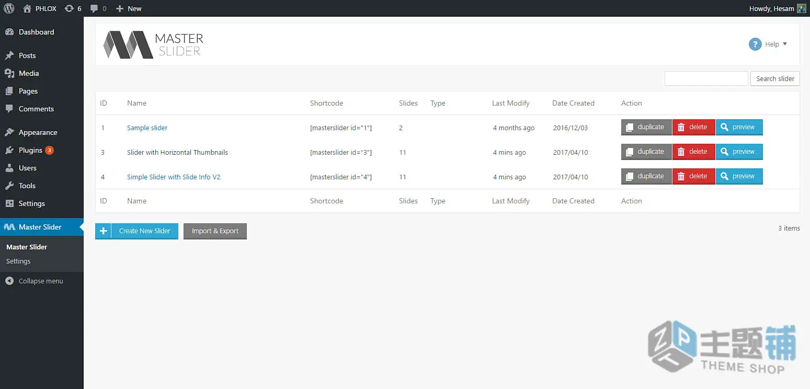Viewport: 810px width, 389px height.
Task: Click the top Last Modify column header
Action: coord(511,103)
